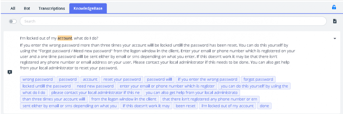Click the add document icon beside search

coord(335,21)
